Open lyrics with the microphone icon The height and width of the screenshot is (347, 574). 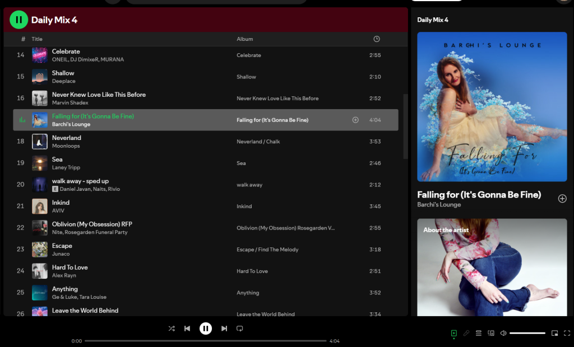(466, 333)
